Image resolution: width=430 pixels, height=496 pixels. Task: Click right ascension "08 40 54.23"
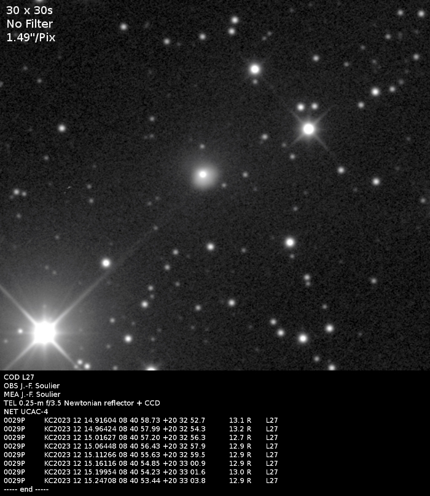(140, 471)
